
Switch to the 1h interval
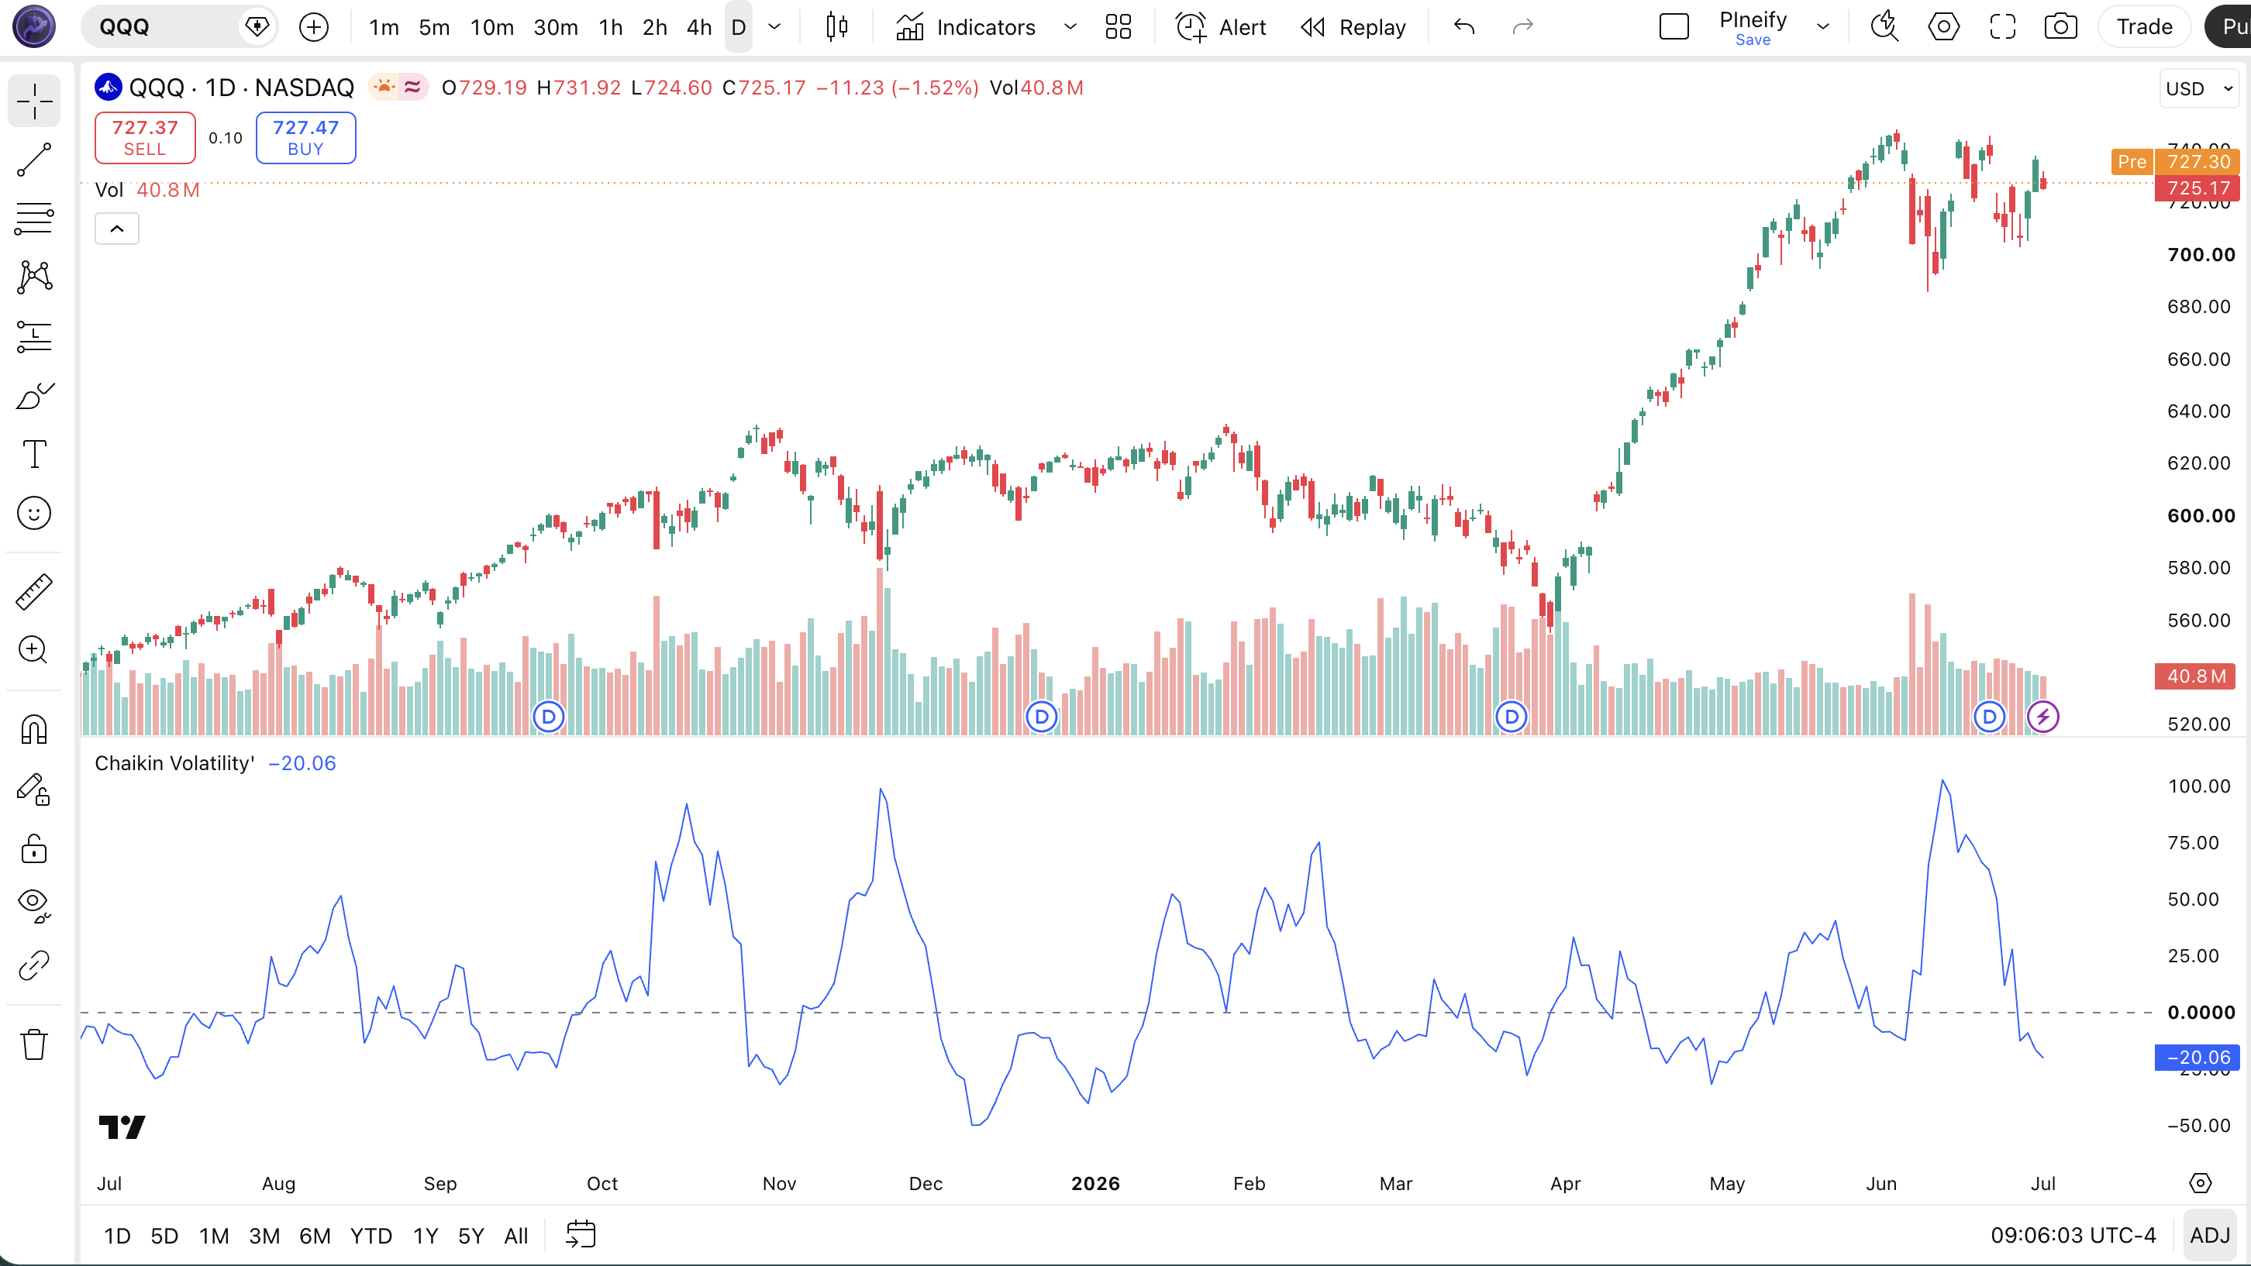[611, 27]
